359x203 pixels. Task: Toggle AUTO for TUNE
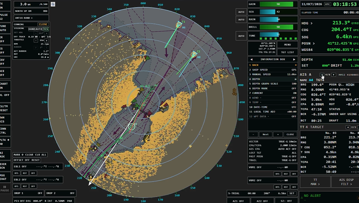click(241, 36)
